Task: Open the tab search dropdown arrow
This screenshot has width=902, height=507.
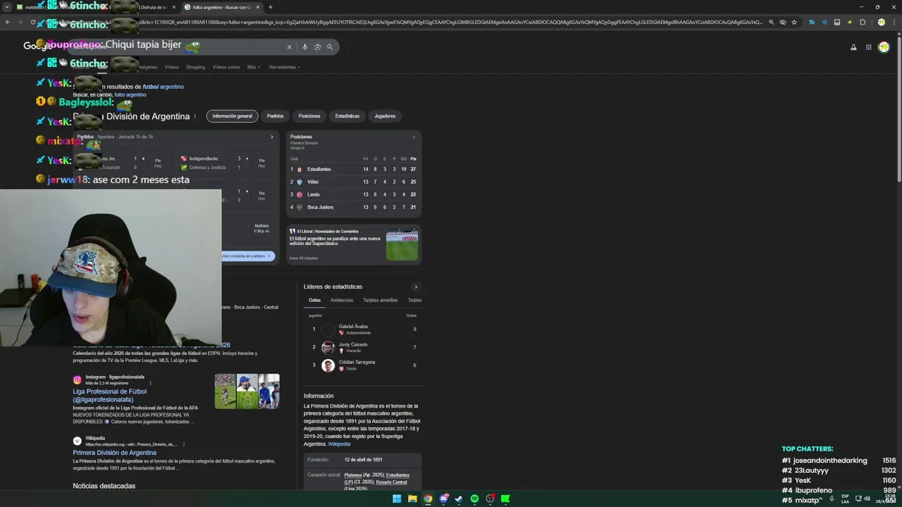Action: [7, 7]
